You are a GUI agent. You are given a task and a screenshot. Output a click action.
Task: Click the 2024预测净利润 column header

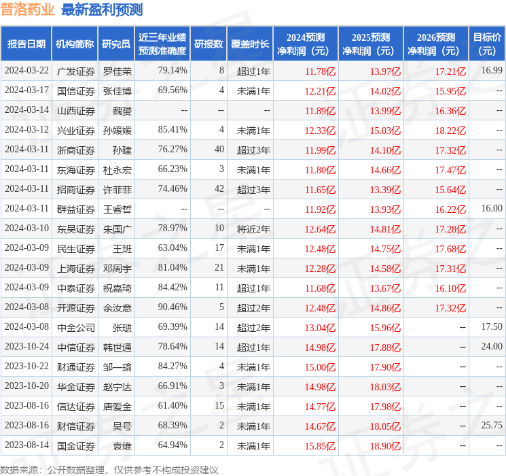click(306, 44)
